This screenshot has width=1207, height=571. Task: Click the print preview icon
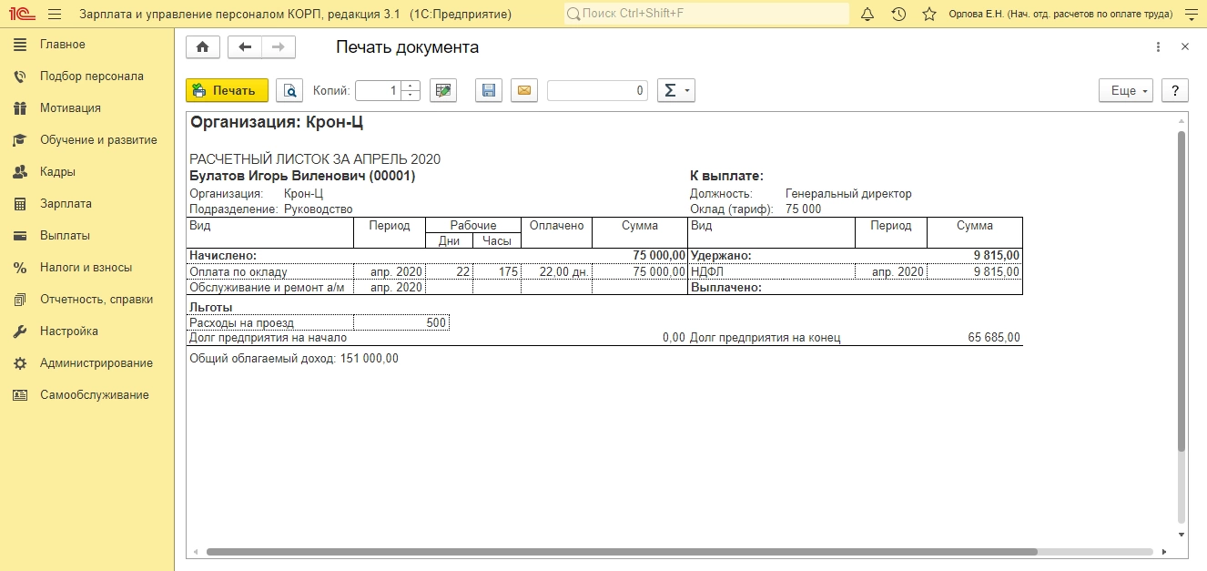[x=289, y=90]
